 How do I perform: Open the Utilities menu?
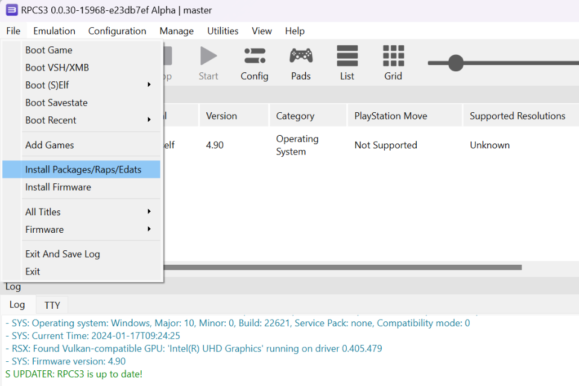tap(223, 31)
